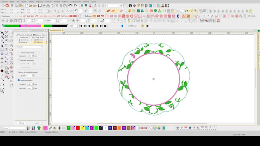Select red color swatch 3
Viewport: 260px width, 146px height.
tap(78, 128)
